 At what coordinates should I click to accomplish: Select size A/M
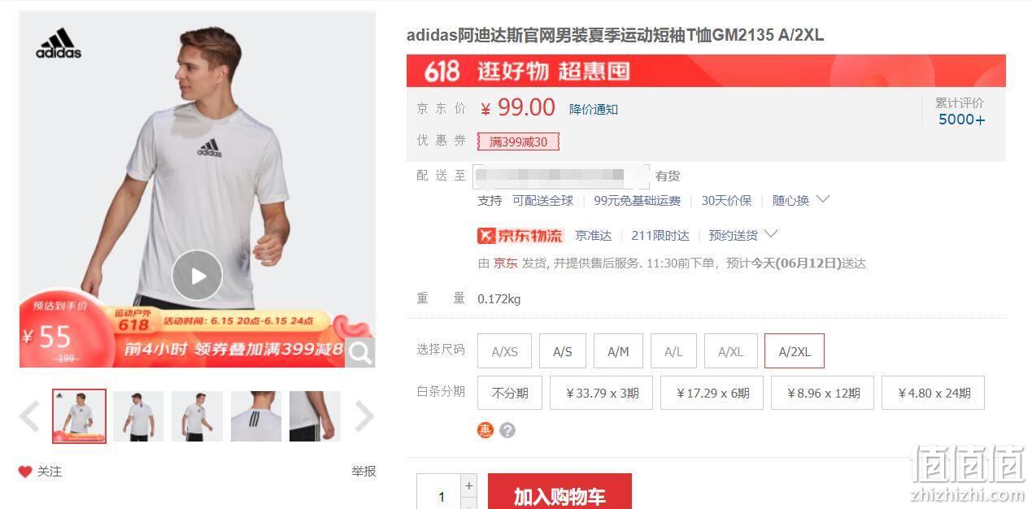click(x=618, y=351)
